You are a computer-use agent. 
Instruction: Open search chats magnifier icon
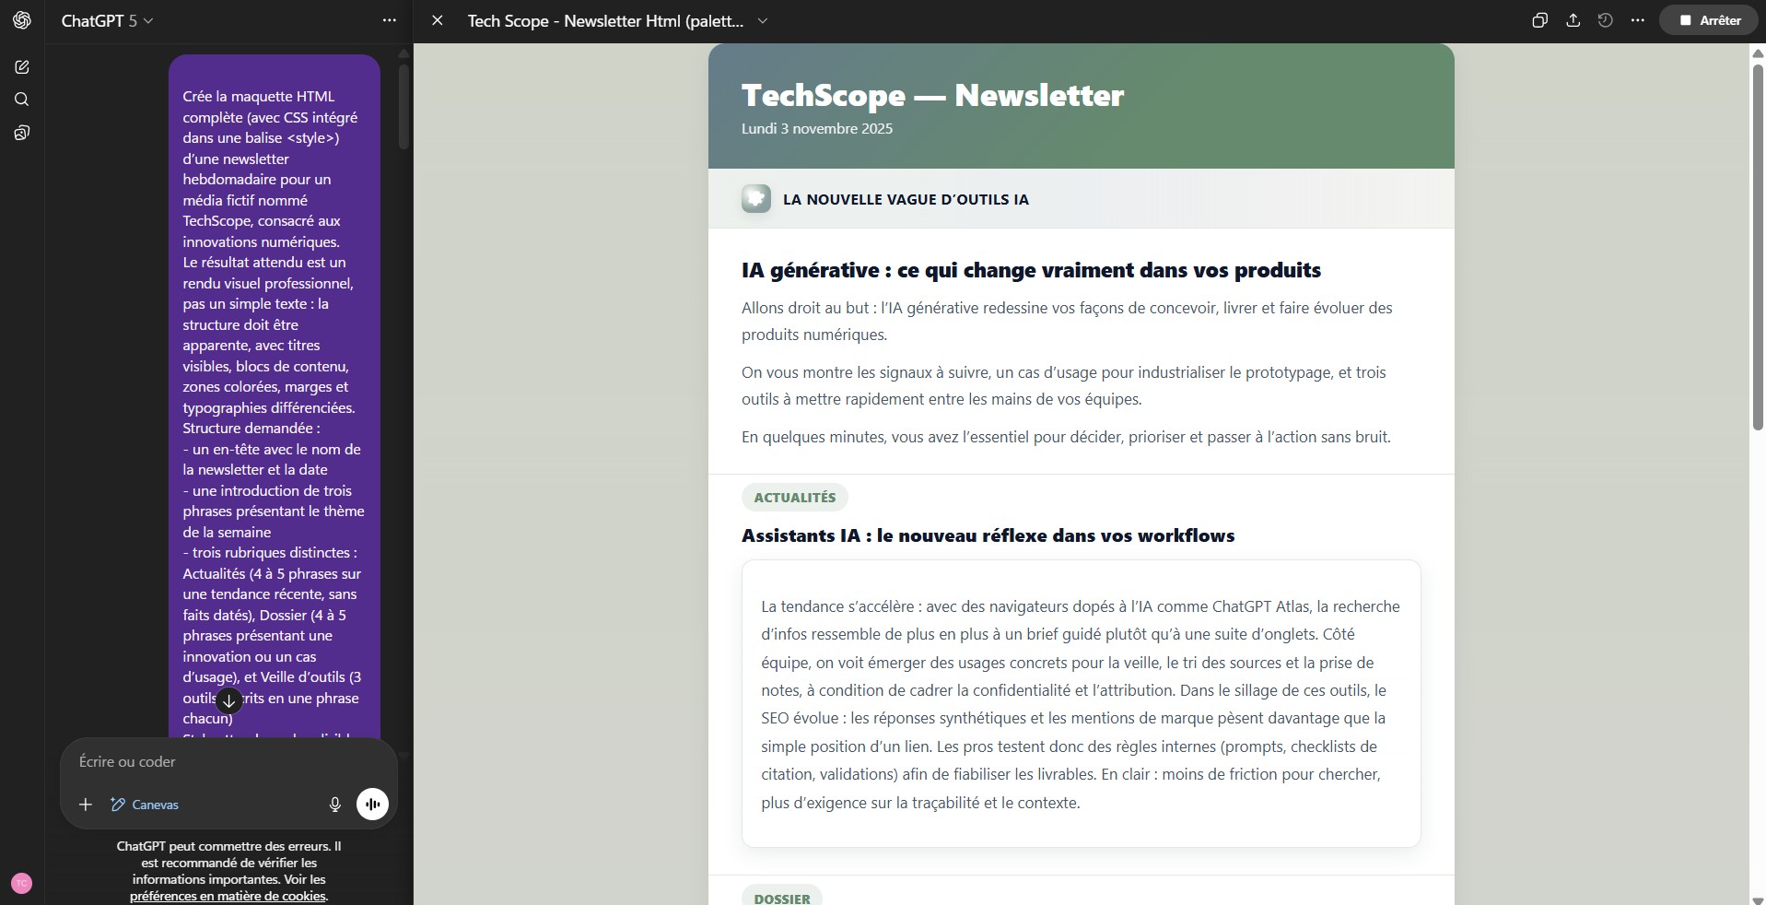22,100
